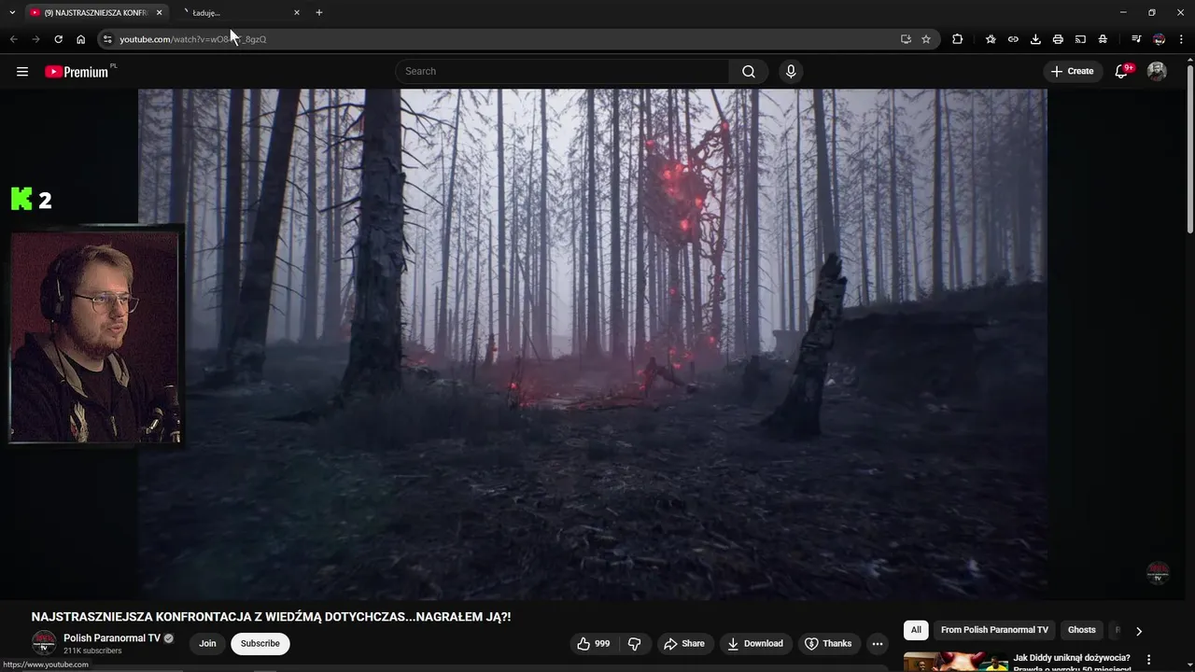Click the video title NAJSTRASZNIEJSZA KONFRONTACJA
Screen dimensions: 1195x672
tap(271, 617)
